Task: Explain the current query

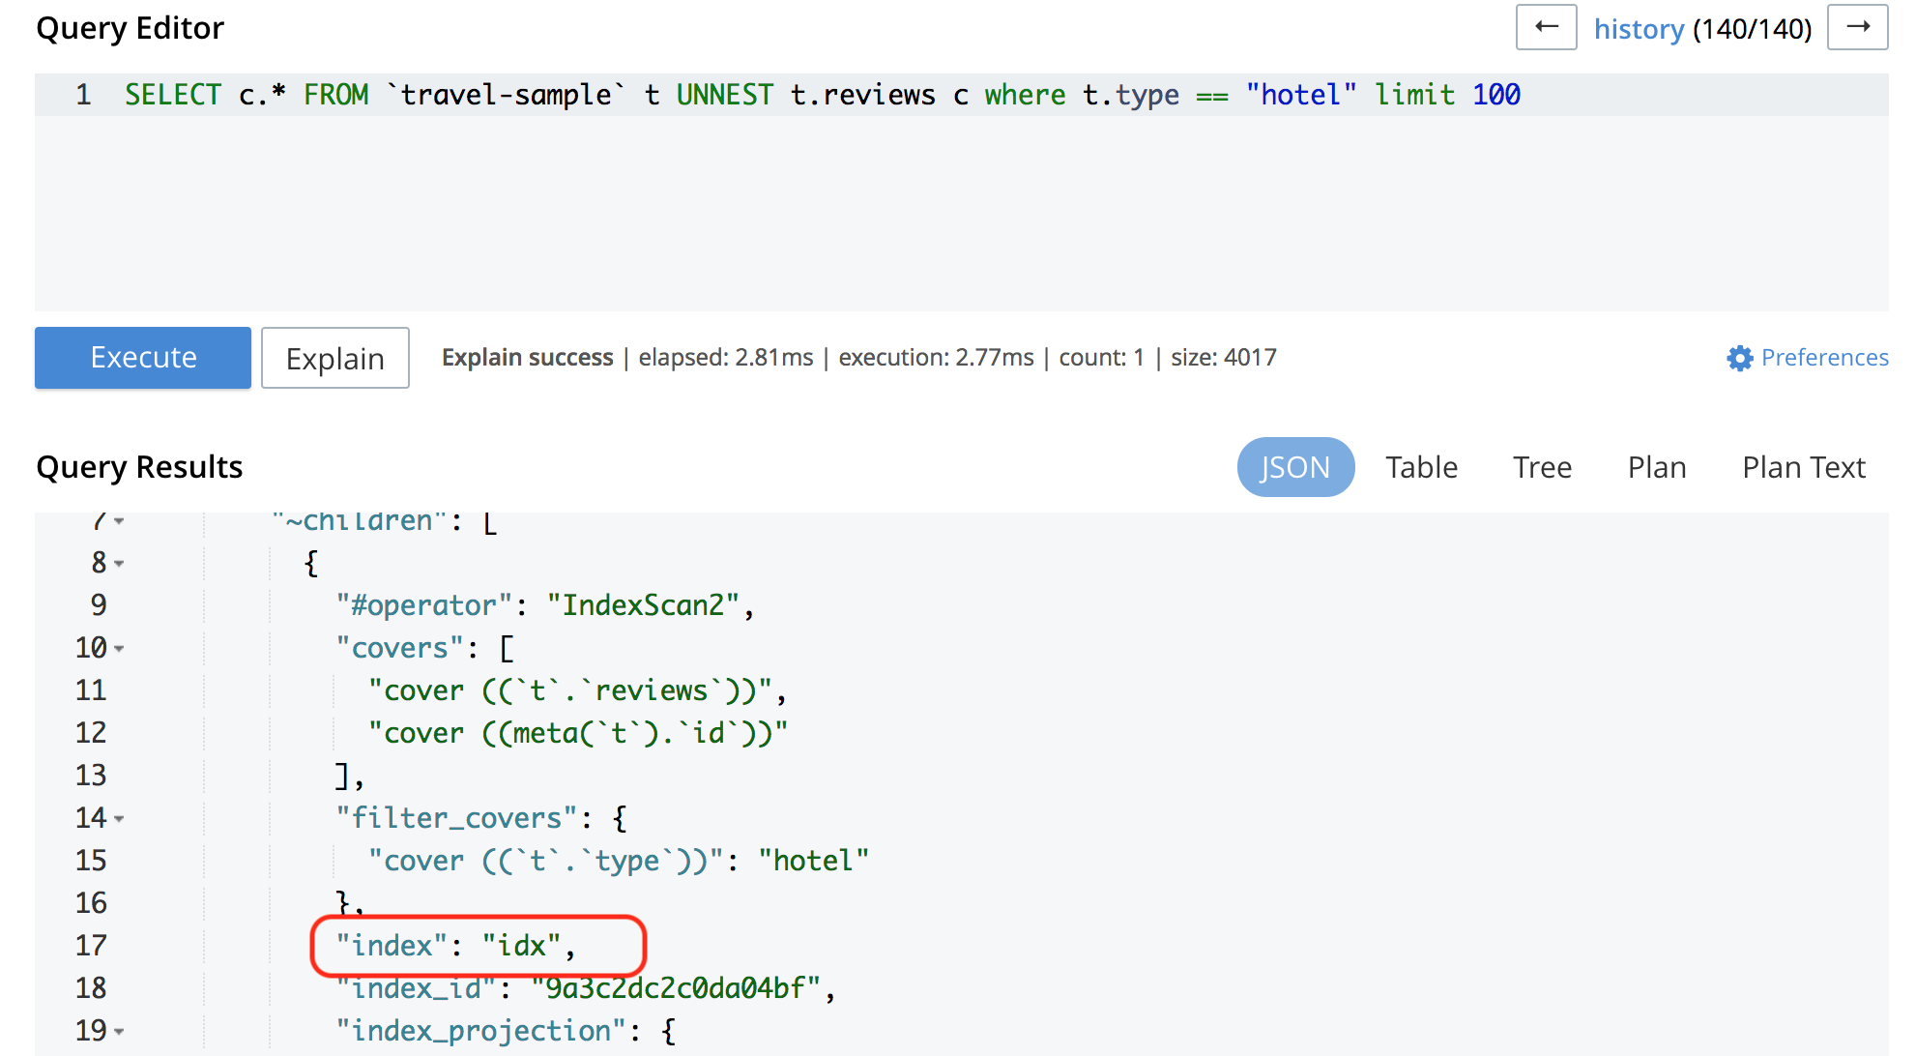Action: pos(334,357)
